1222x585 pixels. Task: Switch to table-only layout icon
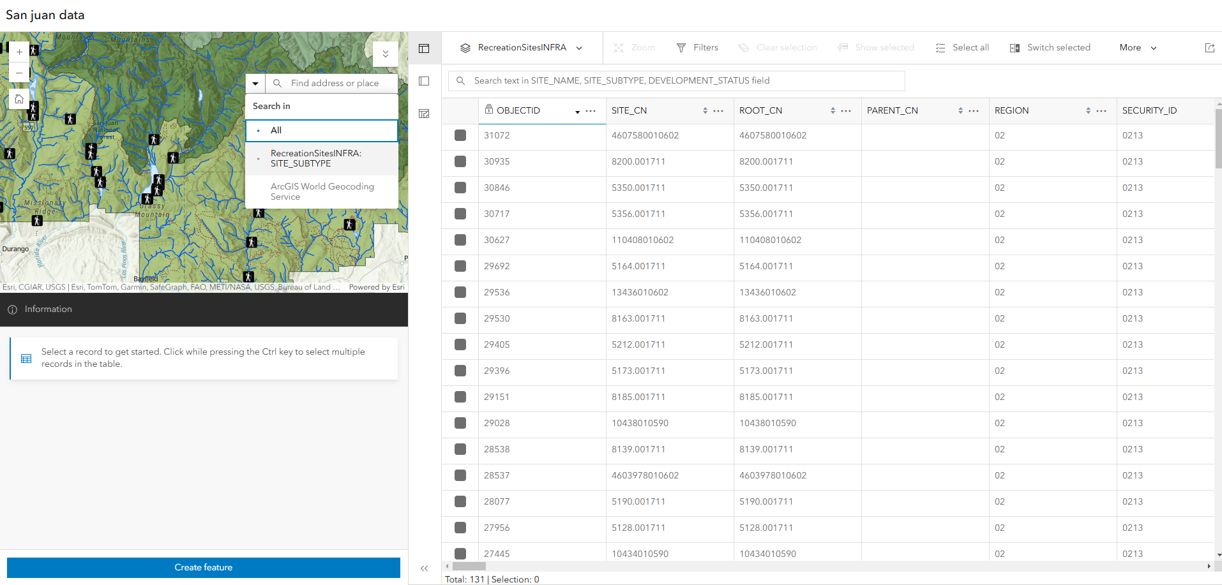click(x=425, y=81)
